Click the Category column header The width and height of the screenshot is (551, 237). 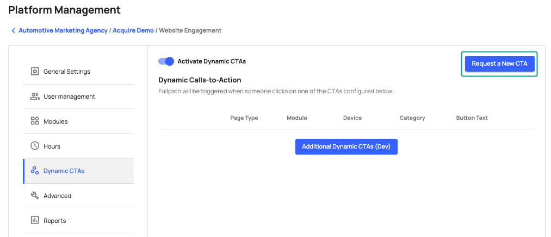click(412, 118)
